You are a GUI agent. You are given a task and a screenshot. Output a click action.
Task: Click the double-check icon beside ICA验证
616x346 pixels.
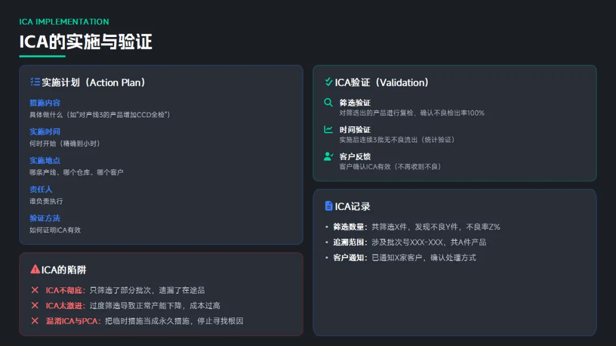(329, 82)
